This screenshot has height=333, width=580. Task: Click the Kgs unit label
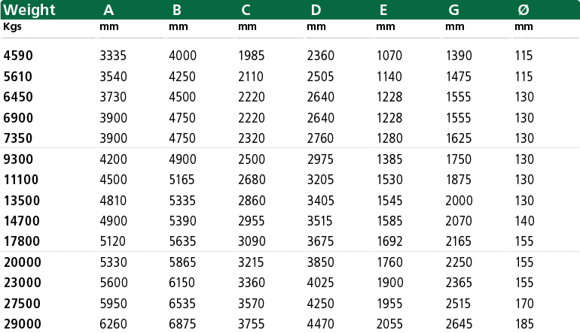coord(12,26)
